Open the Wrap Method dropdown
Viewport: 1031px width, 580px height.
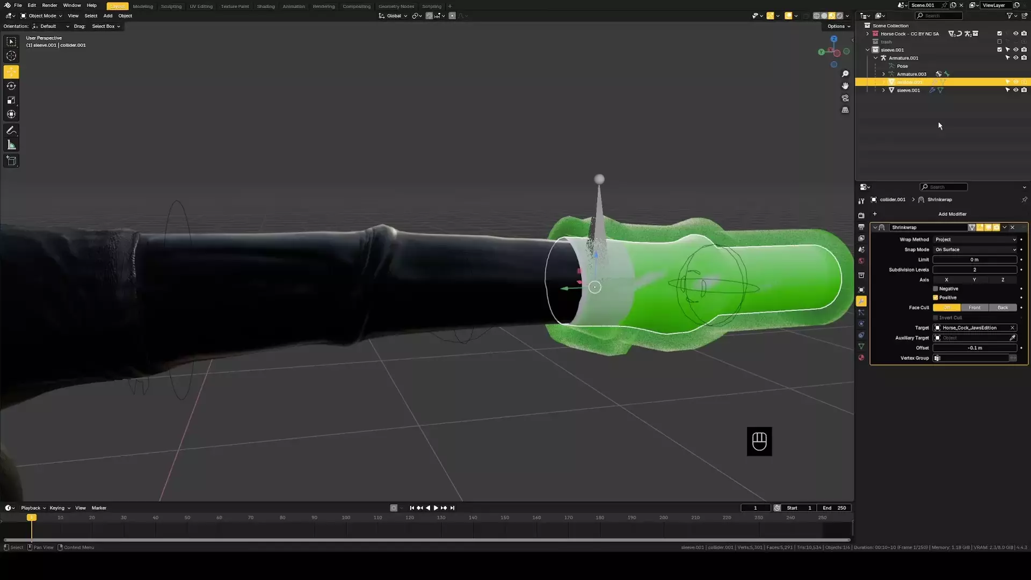point(975,240)
